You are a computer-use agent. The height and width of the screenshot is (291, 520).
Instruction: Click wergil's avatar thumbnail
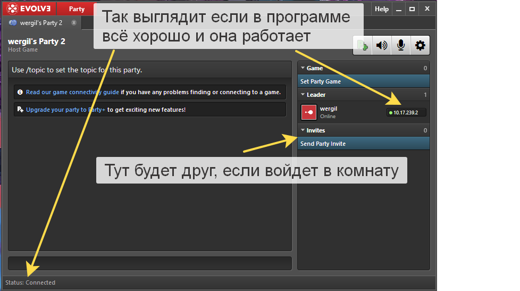point(309,112)
